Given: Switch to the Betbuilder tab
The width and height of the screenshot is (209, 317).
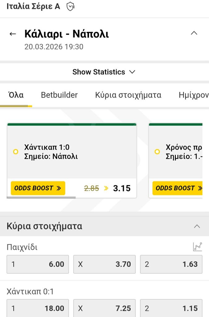Looking at the screenshot, I should coord(59,95).
